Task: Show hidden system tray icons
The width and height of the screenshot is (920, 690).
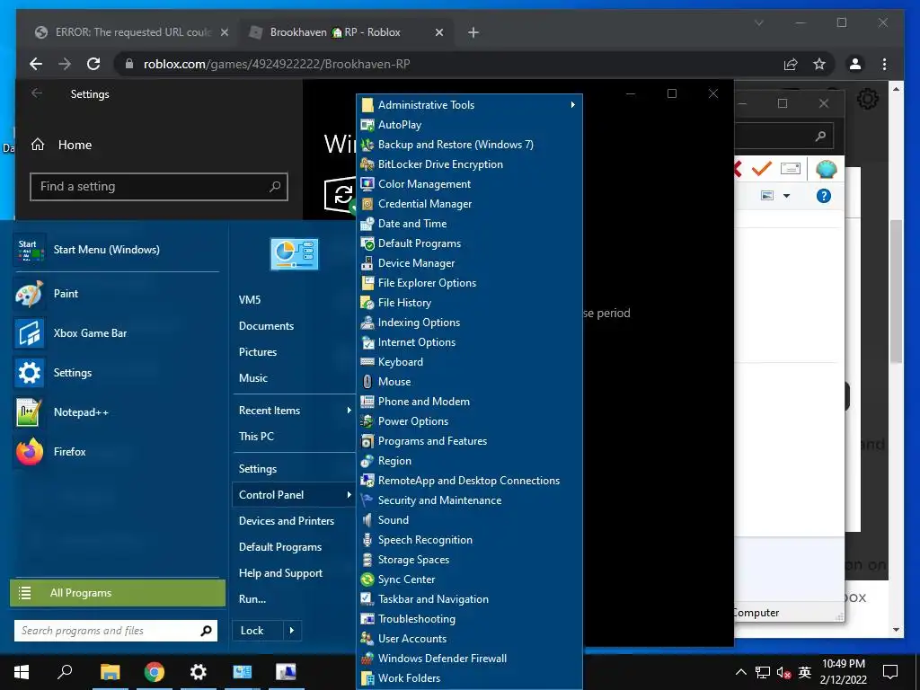Action: tap(741, 672)
